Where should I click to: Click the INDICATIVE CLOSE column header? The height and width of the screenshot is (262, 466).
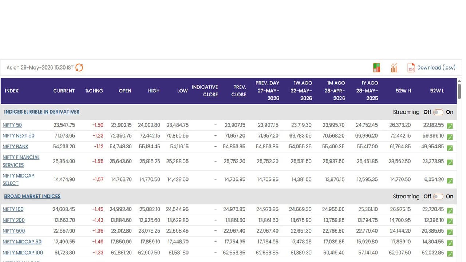click(x=205, y=91)
